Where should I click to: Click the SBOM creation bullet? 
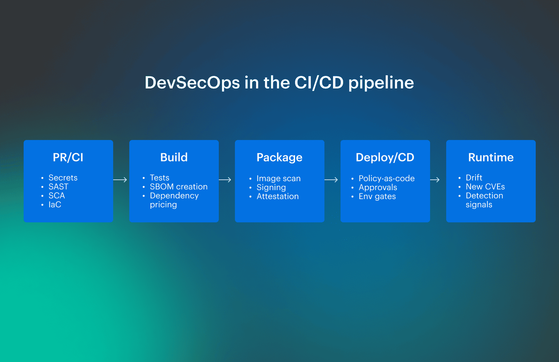(179, 187)
